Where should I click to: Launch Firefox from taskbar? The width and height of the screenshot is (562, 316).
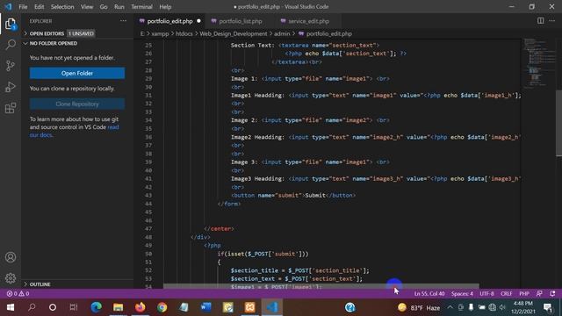click(140, 307)
